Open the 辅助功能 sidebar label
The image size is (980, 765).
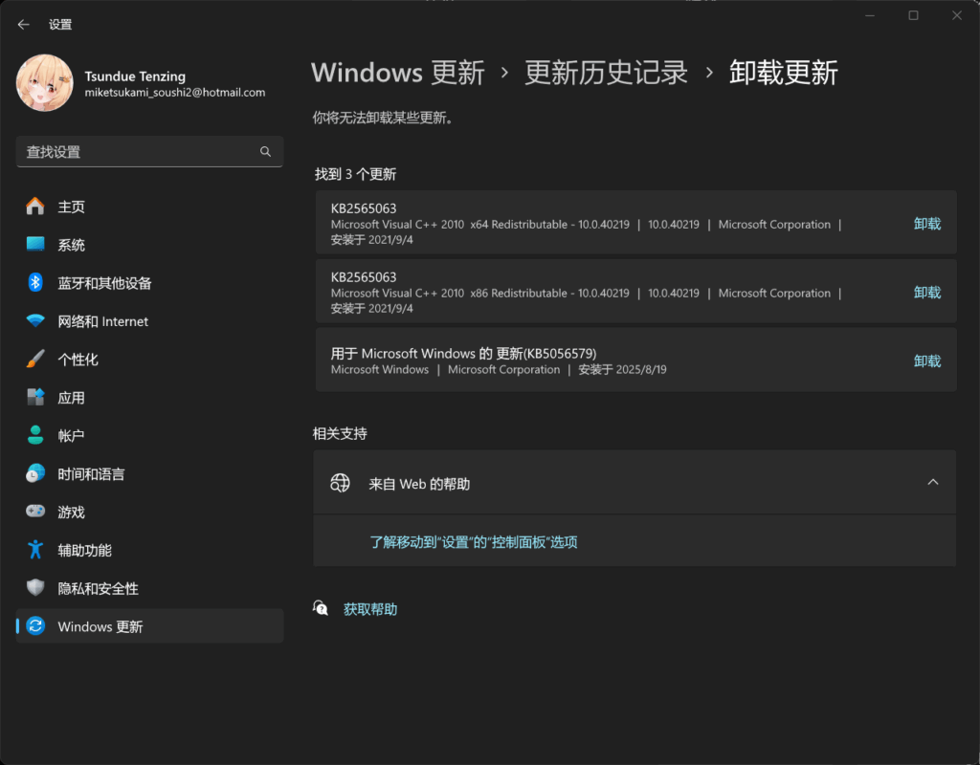(84, 550)
